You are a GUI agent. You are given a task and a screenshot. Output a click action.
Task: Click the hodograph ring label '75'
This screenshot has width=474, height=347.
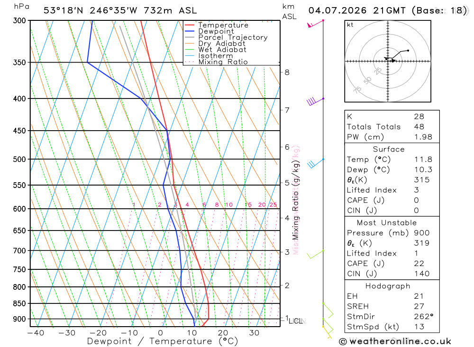coord(357,89)
